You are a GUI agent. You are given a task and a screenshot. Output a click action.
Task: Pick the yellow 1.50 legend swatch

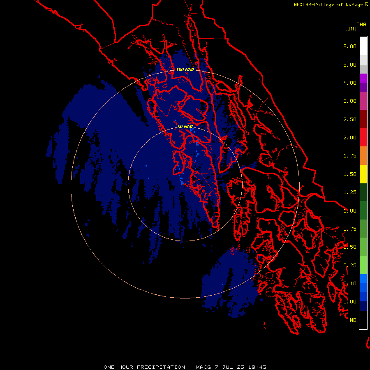[363, 174]
